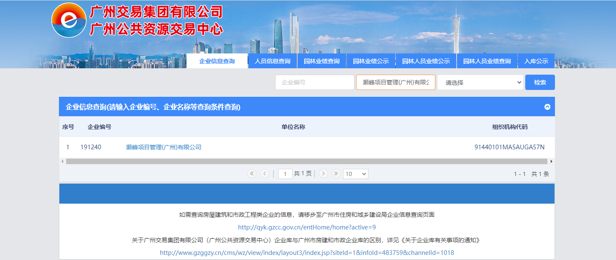Select the 园林业绩公示 tab
The image size is (616, 260).
[371, 61]
